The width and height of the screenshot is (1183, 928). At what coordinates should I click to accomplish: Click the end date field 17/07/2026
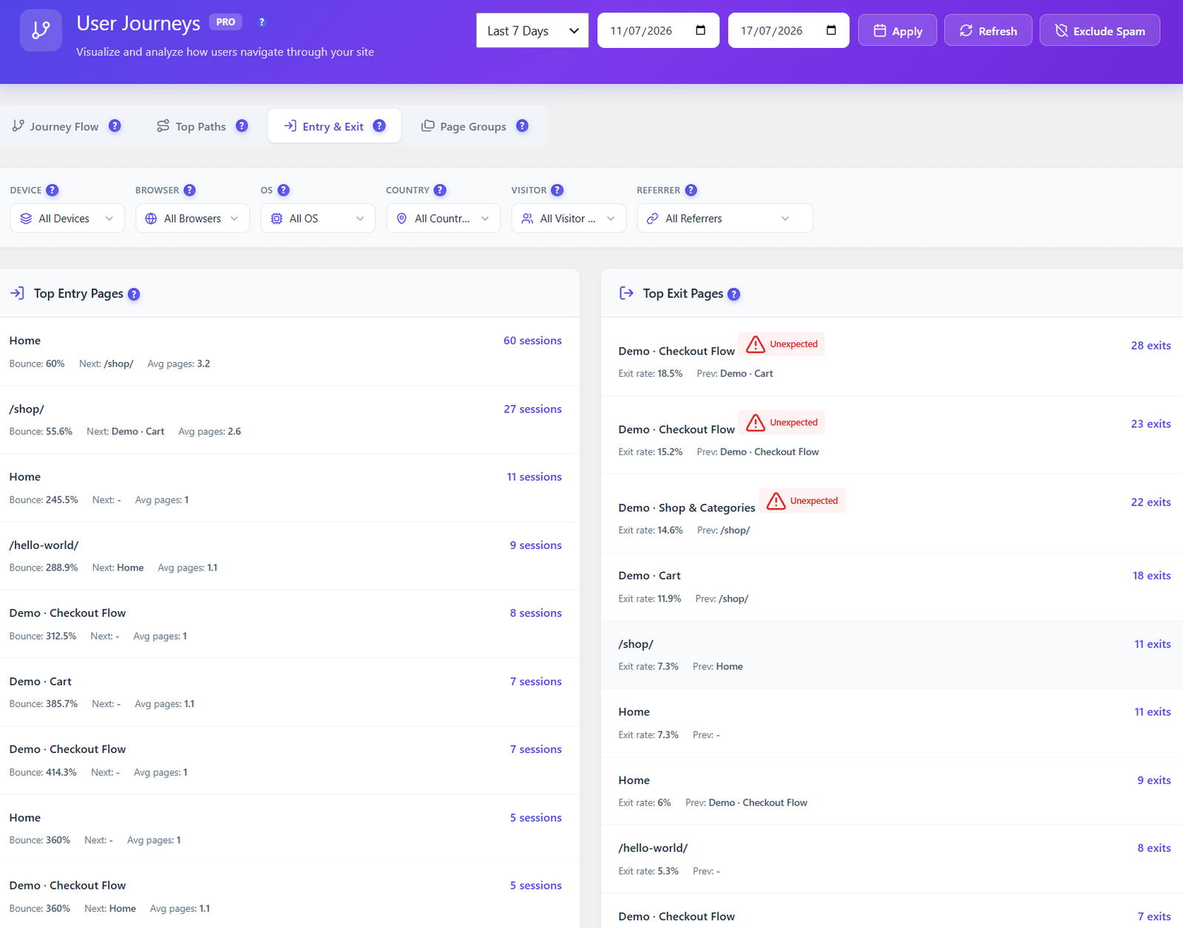coord(788,30)
